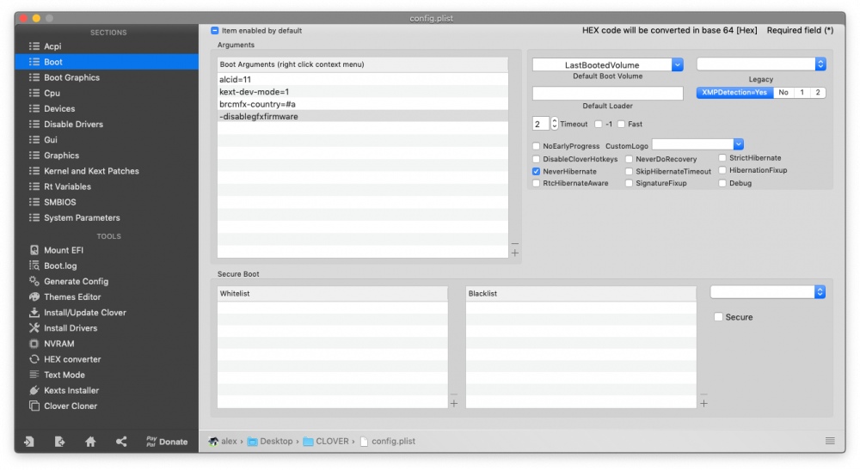Click the HEX converter refresh icon
860x470 pixels.
pyautogui.click(x=34, y=359)
